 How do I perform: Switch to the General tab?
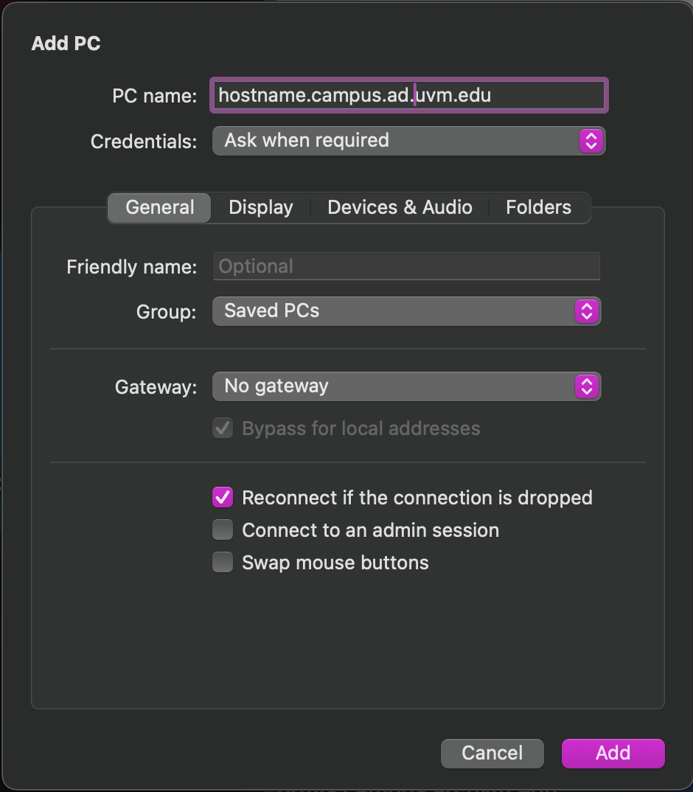pyautogui.click(x=160, y=208)
